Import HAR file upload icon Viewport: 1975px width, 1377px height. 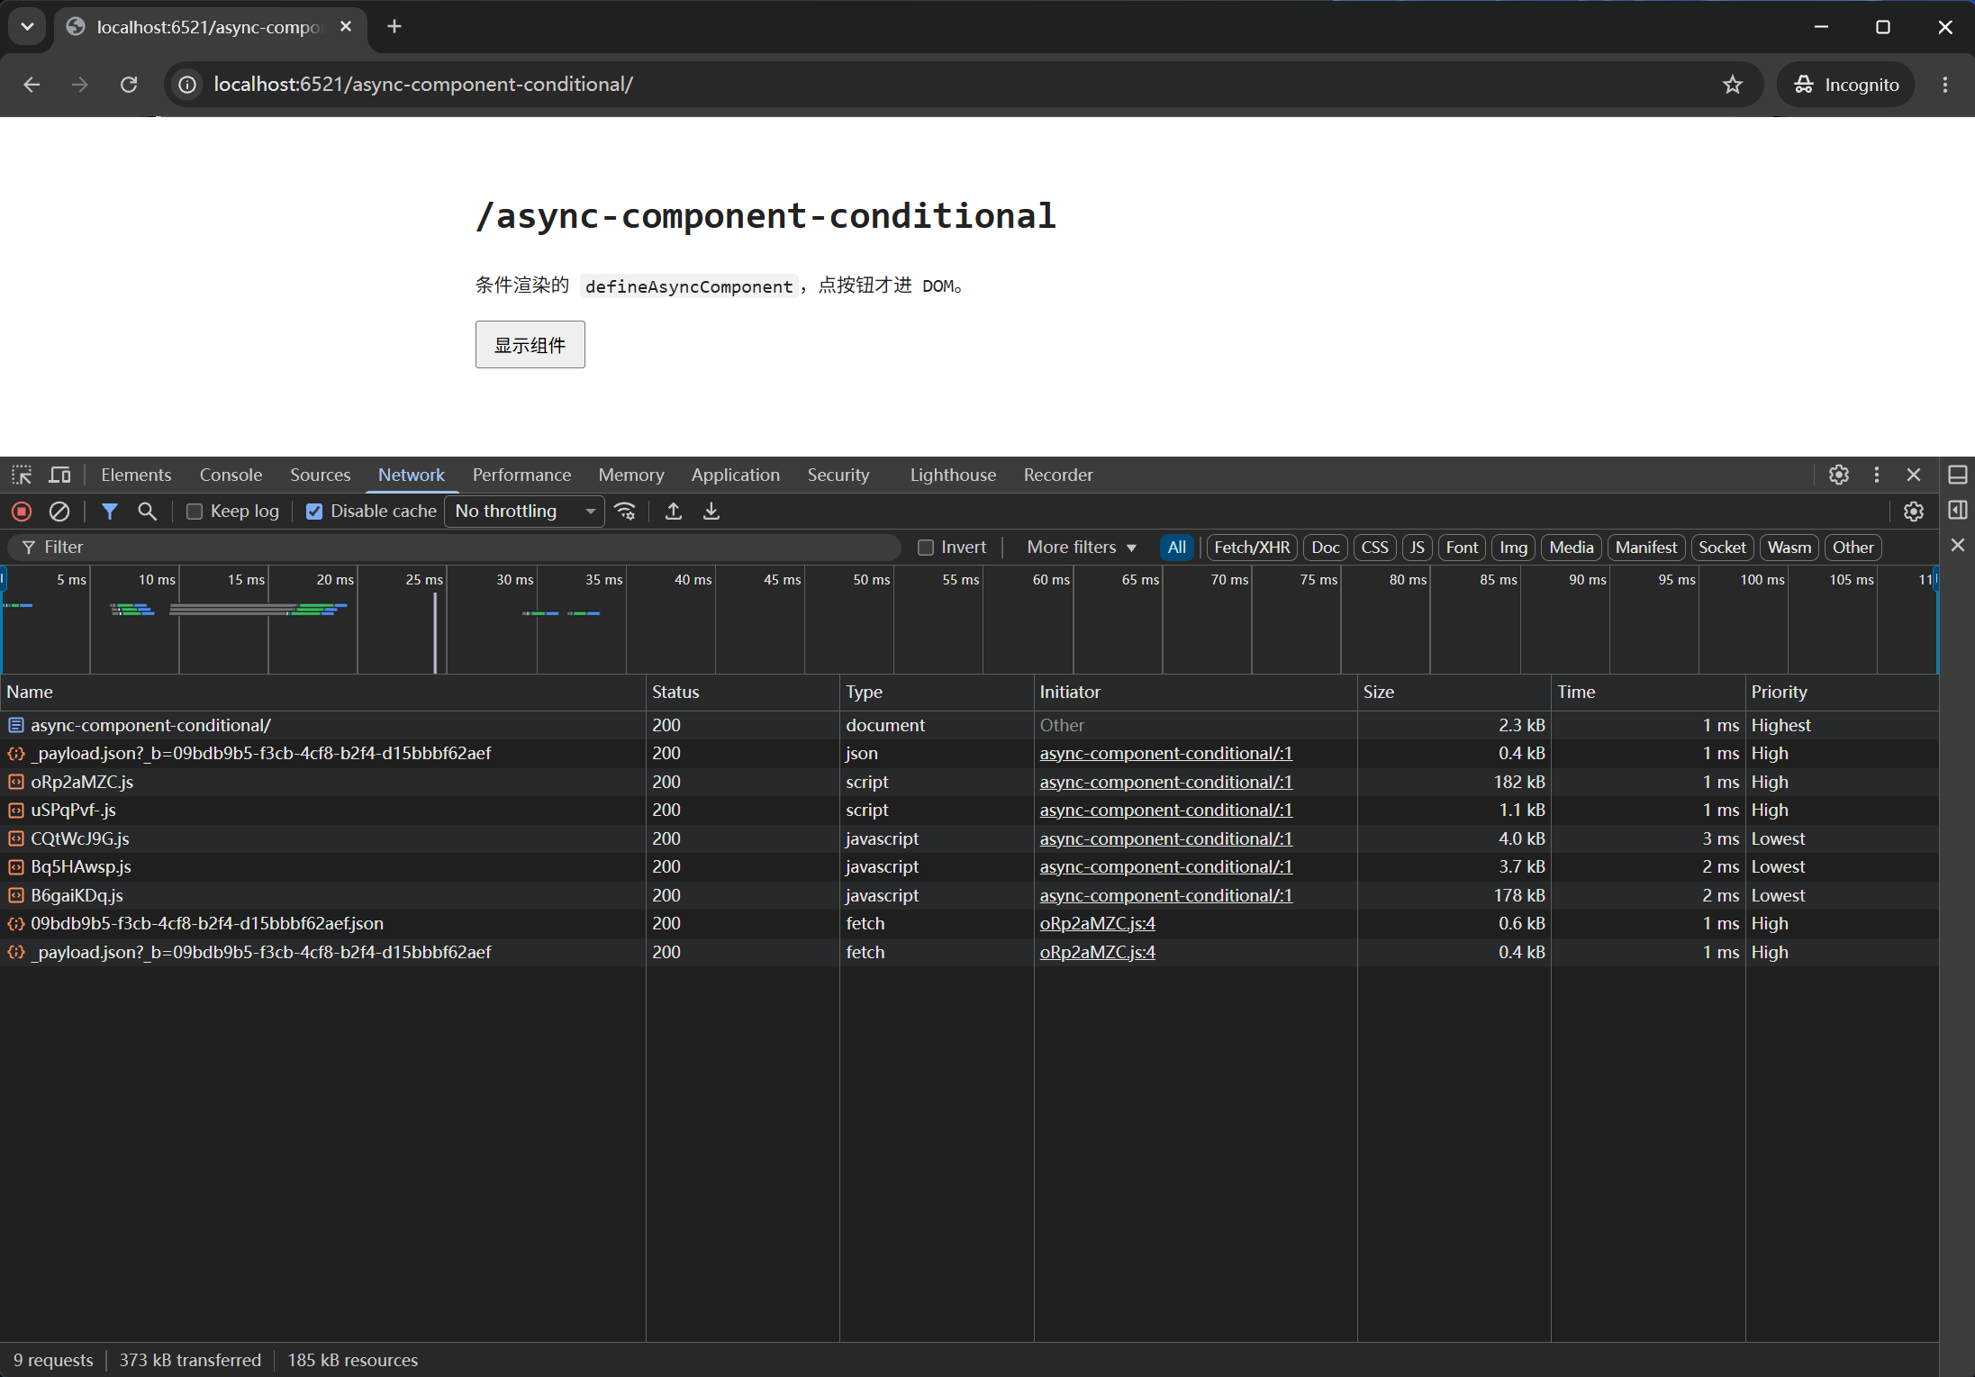673,512
